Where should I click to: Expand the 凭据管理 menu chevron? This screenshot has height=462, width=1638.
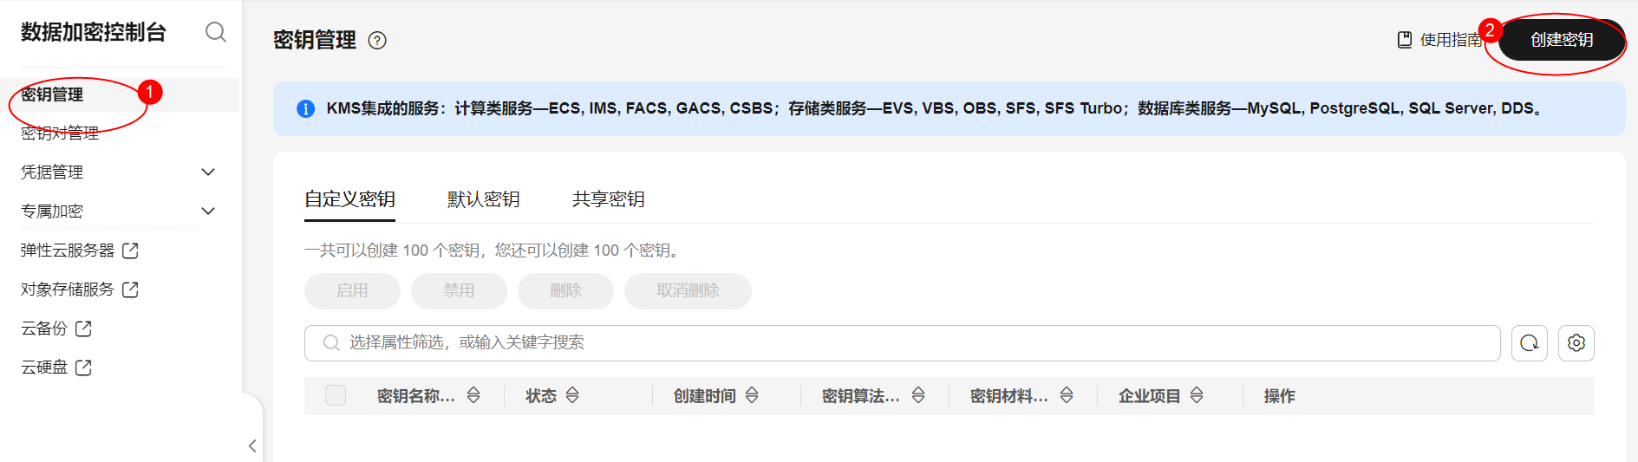pos(208,172)
